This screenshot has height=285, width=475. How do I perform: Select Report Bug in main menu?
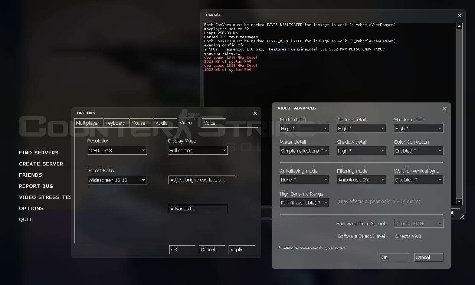pyautogui.click(x=36, y=186)
